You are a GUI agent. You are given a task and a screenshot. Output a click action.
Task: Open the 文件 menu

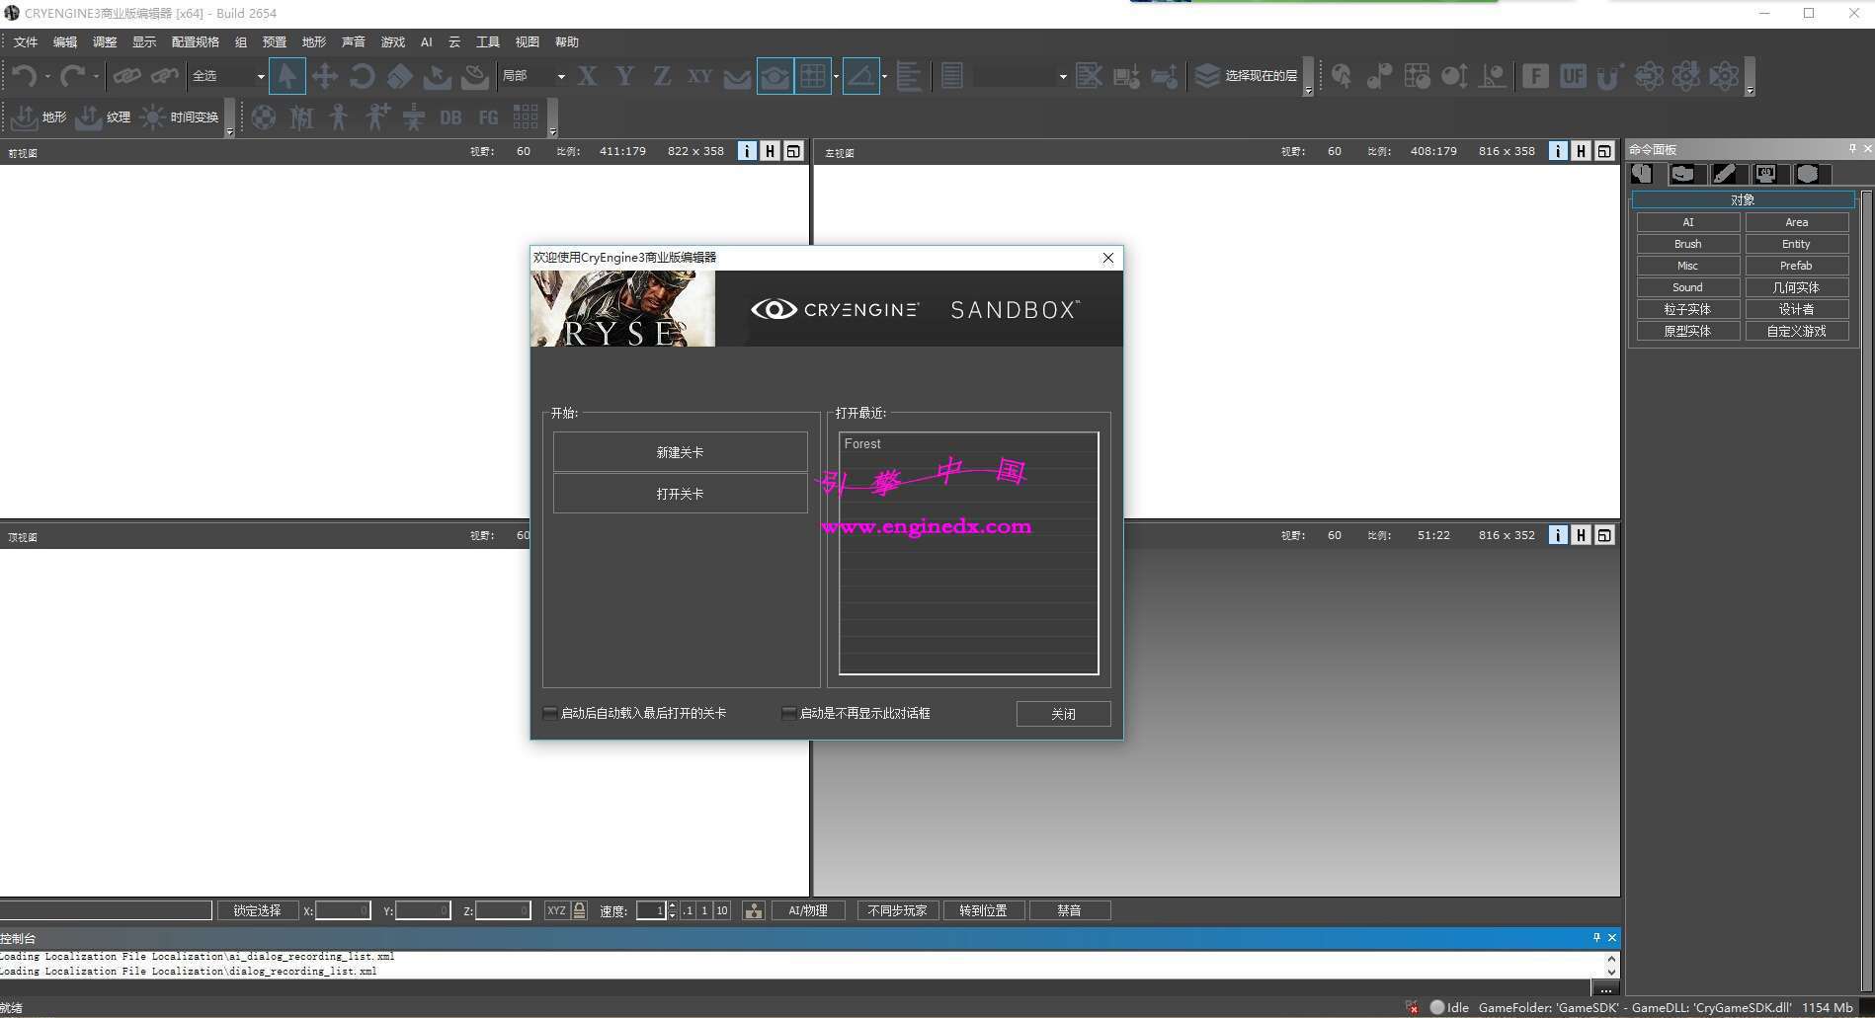click(26, 42)
